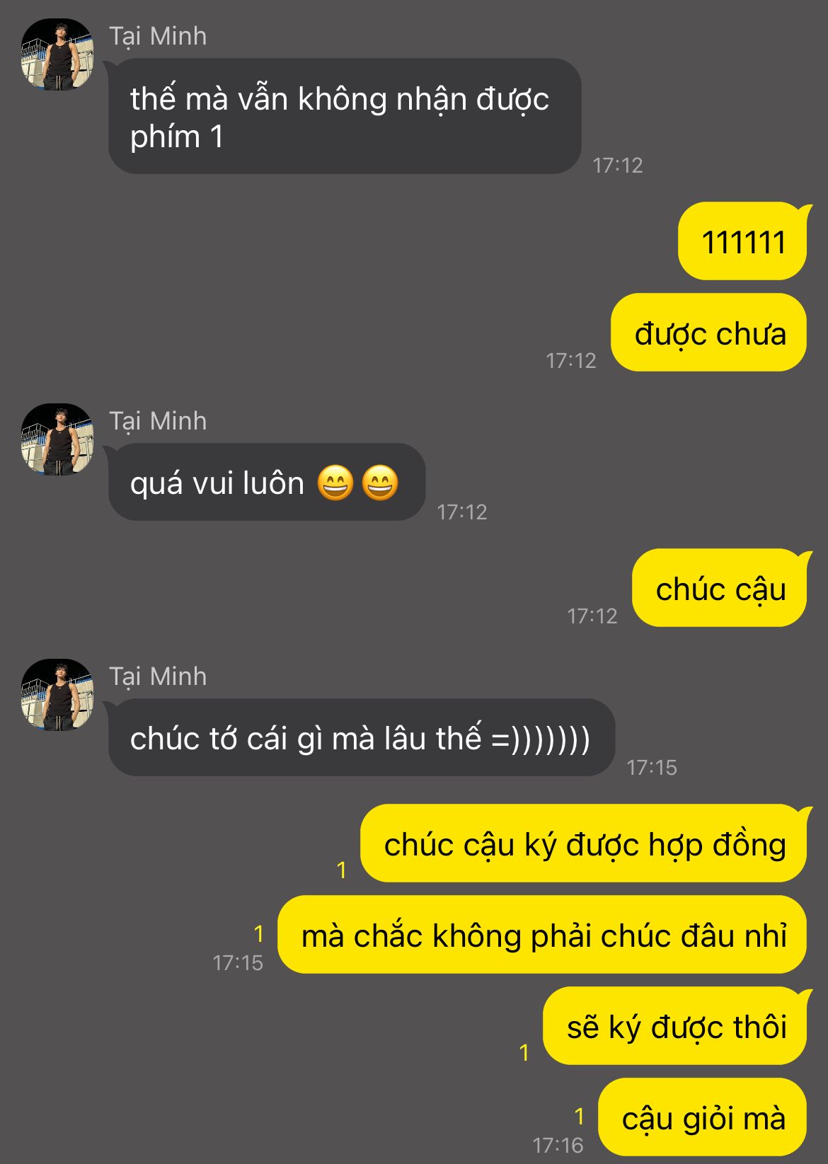Select the 'thế mà vẫn không nhận được phím 1' bubble
Screen dimensions: 828x1164
tap(345, 116)
